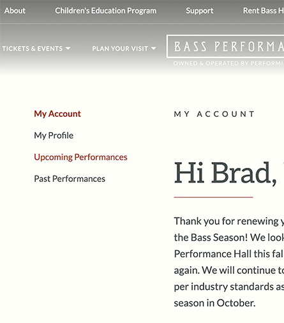Open Rent Bass Hall link
The width and height of the screenshot is (284, 323).
(x=264, y=10)
